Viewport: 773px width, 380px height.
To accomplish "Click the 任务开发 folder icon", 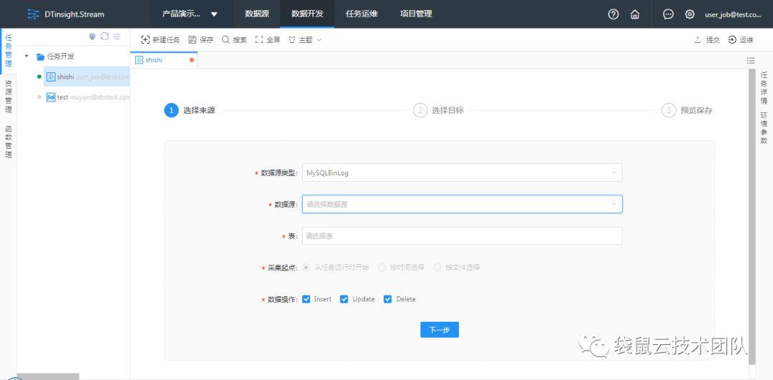I will point(40,57).
